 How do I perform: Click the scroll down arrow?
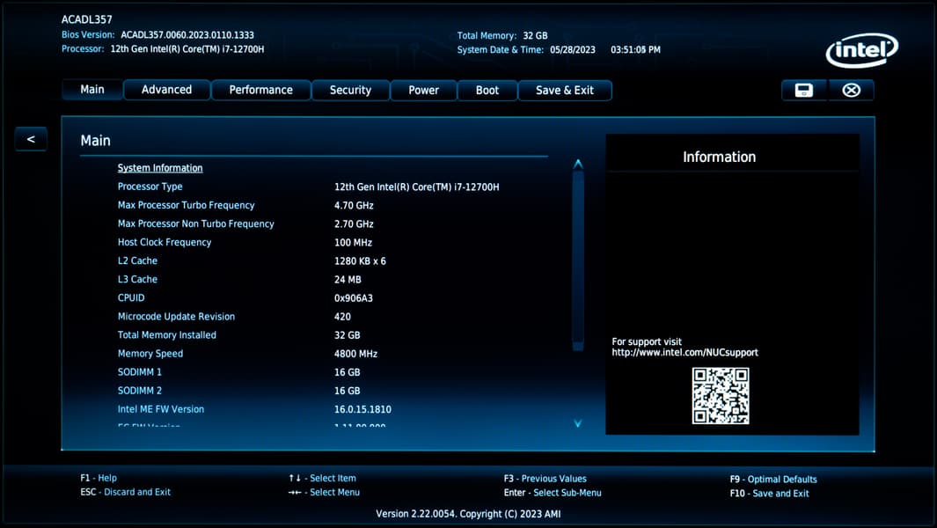[x=578, y=423]
